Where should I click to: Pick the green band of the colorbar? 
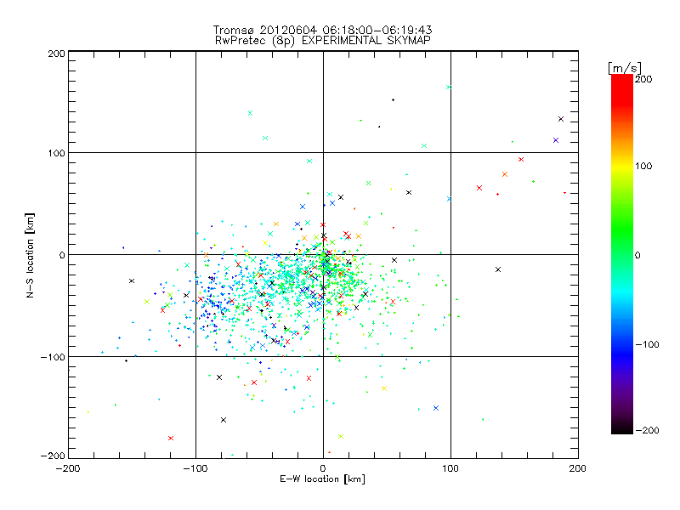(622, 228)
